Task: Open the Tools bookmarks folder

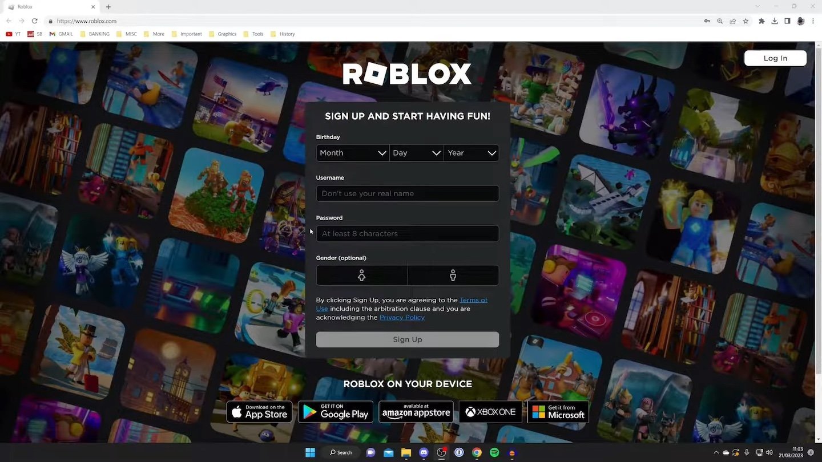Action: [x=253, y=34]
